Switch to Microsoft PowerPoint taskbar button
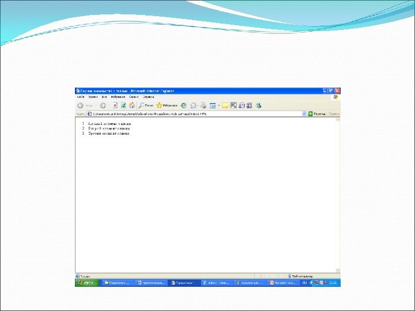 (284, 283)
